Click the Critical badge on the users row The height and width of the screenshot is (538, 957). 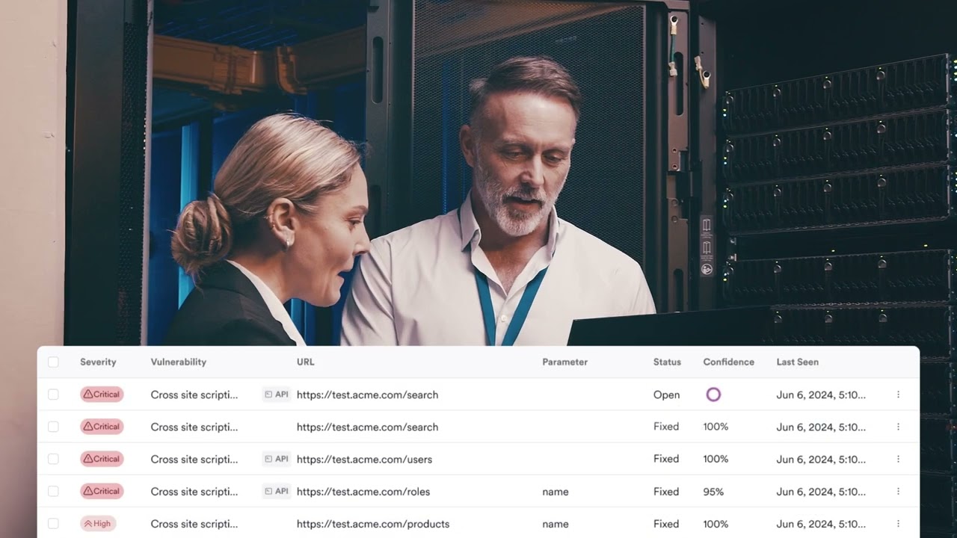(102, 459)
